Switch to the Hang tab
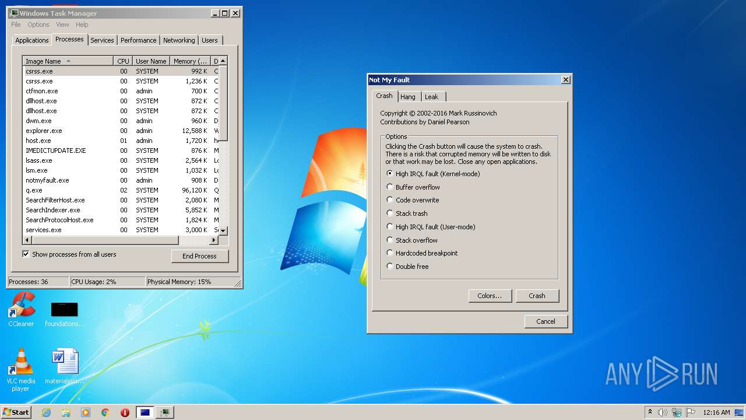The image size is (746, 420). point(408,97)
